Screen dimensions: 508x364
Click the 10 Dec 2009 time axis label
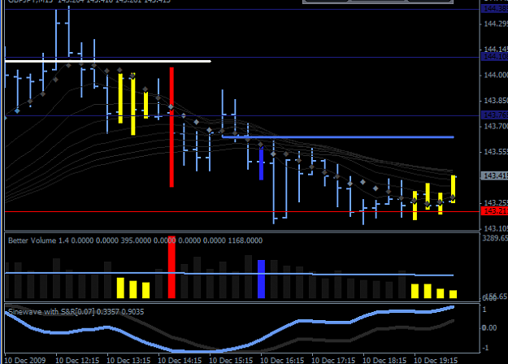[25, 360]
